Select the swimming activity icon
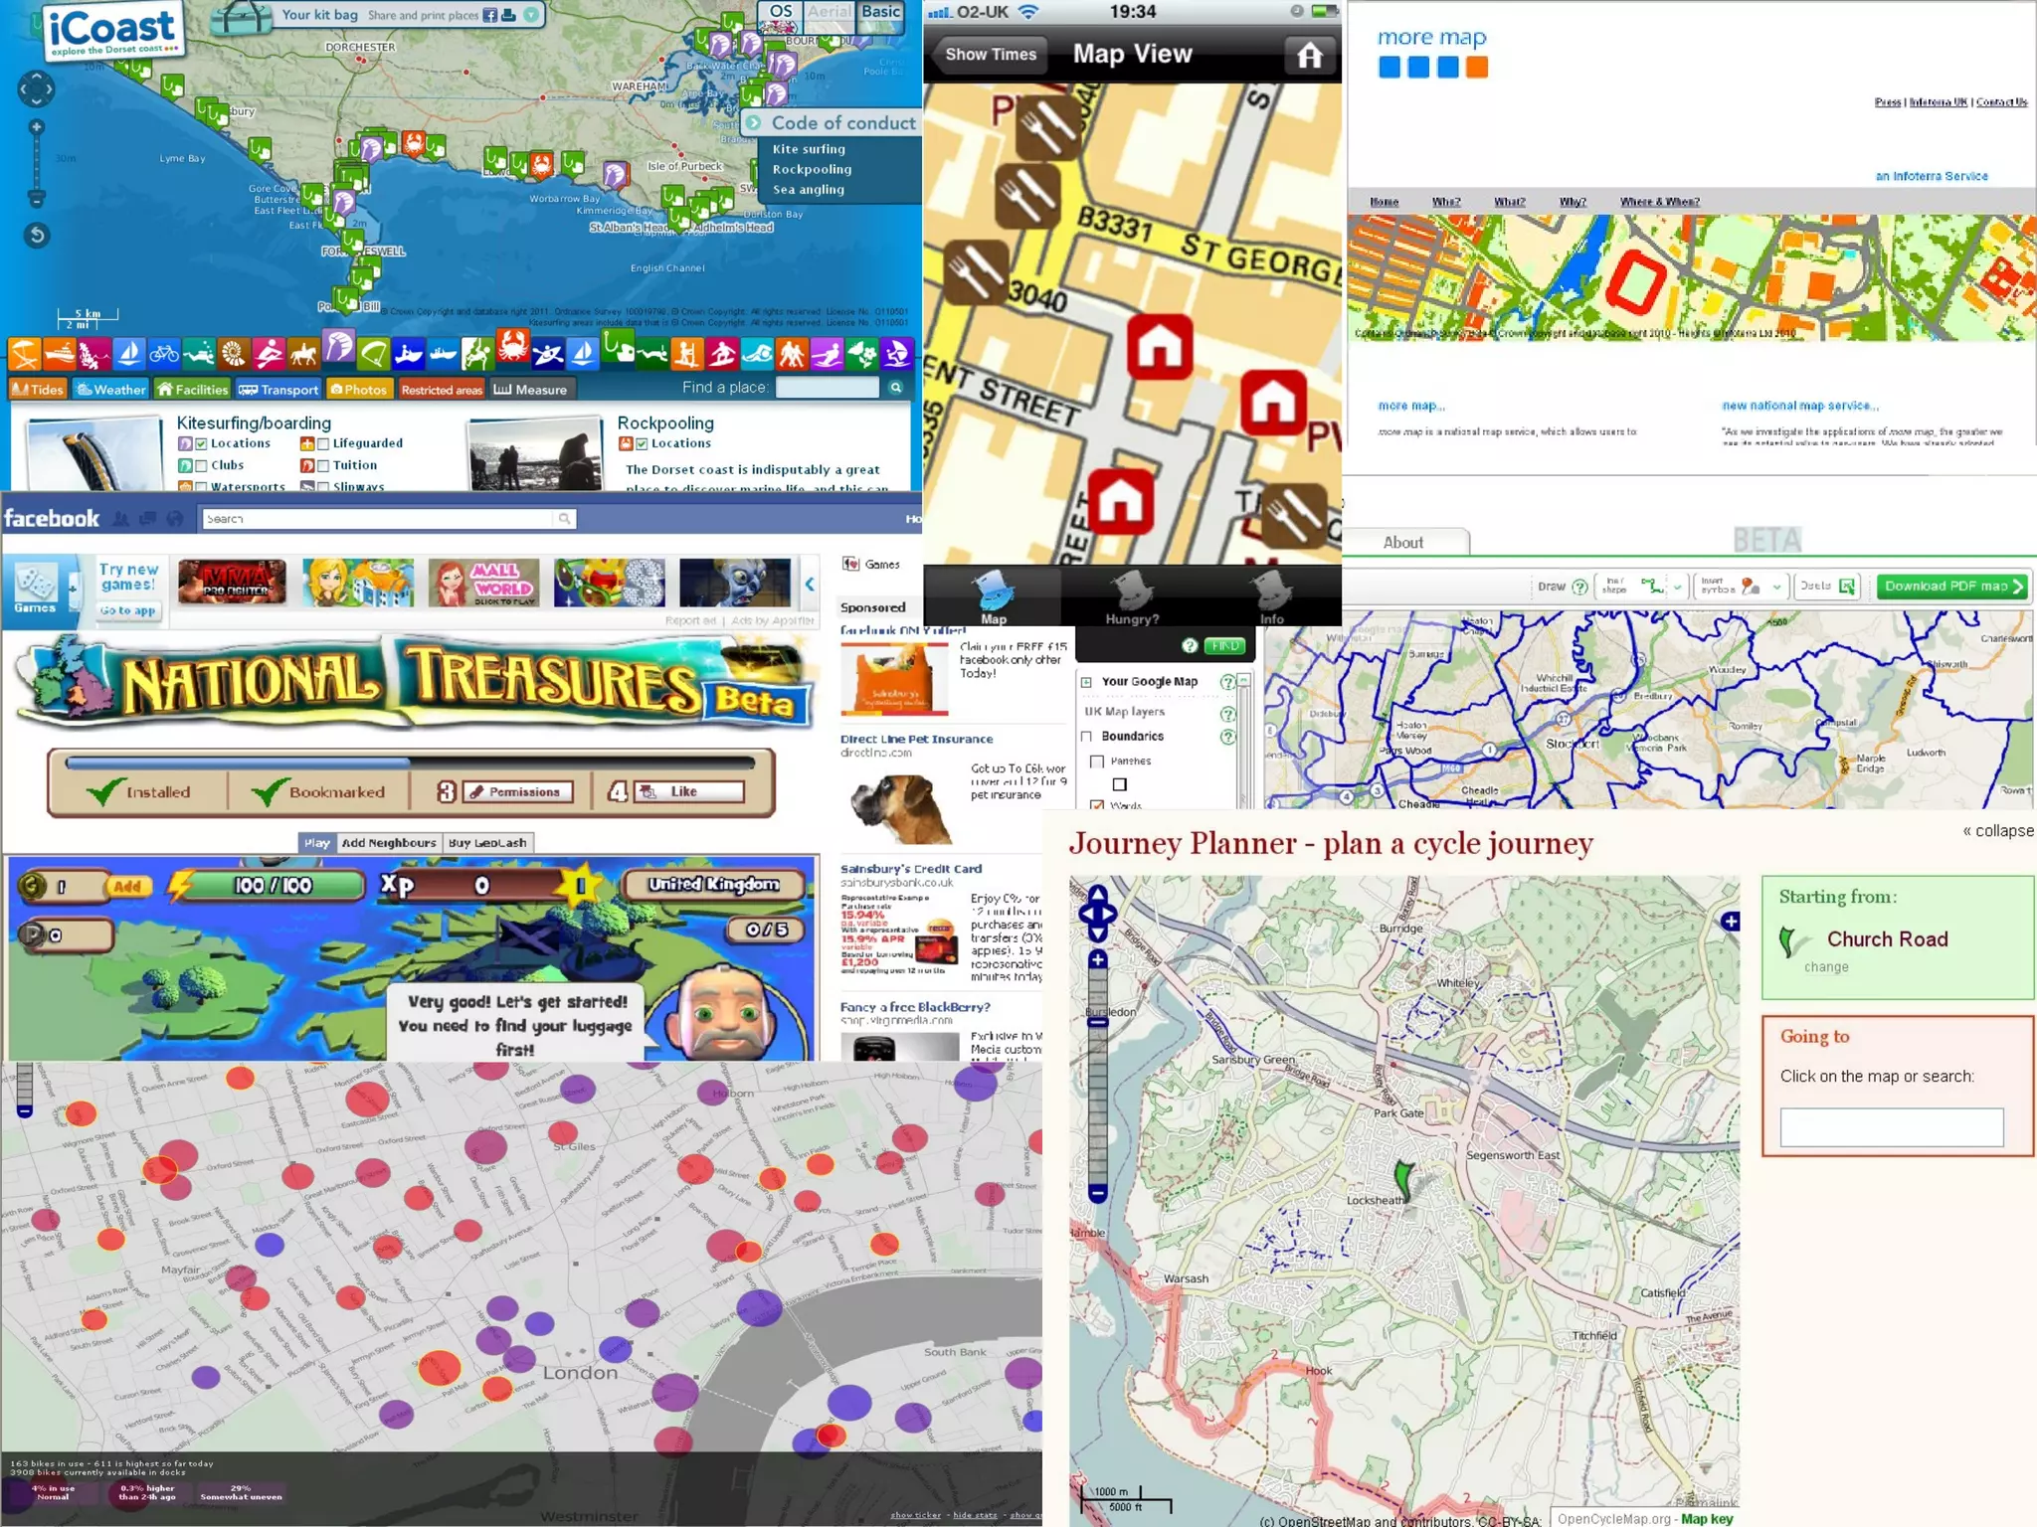The height and width of the screenshot is (1527, 2037). coord(757,353)
